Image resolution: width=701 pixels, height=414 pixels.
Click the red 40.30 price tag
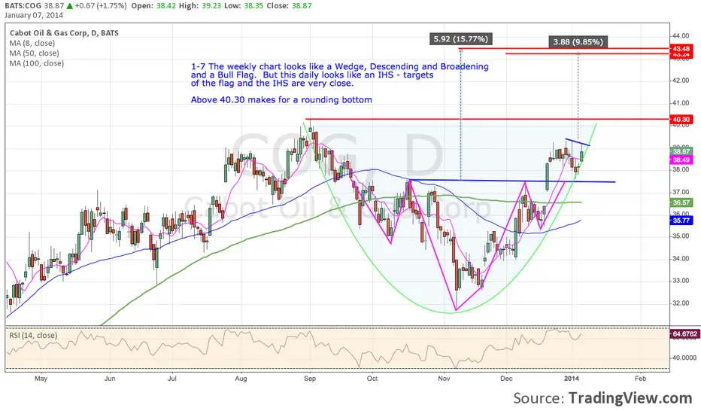point(681,120)
